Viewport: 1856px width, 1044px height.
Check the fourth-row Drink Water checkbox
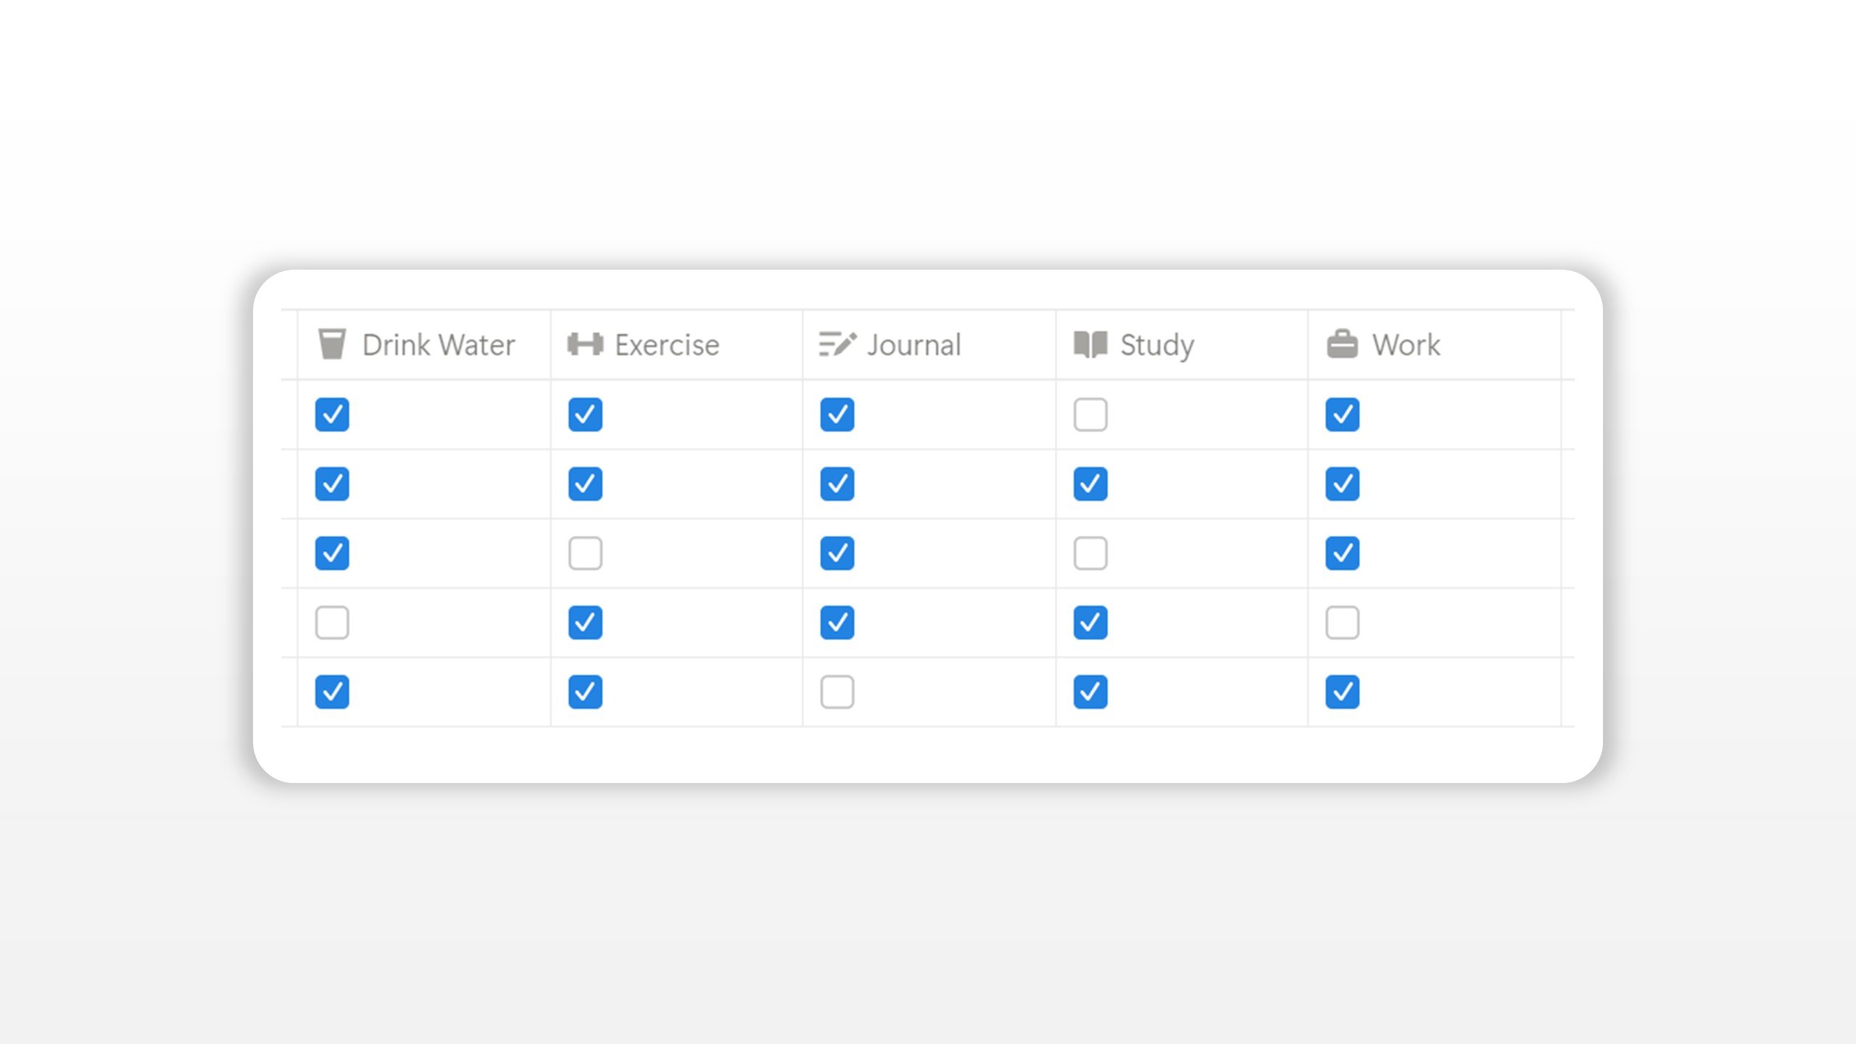(x=332, y=623)
